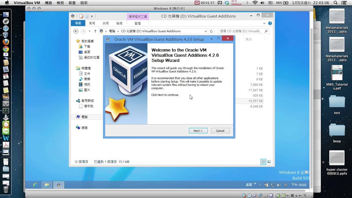Switch to large icons view layout
The width and height of the screenshot is (352, 198).
(269, 162)
